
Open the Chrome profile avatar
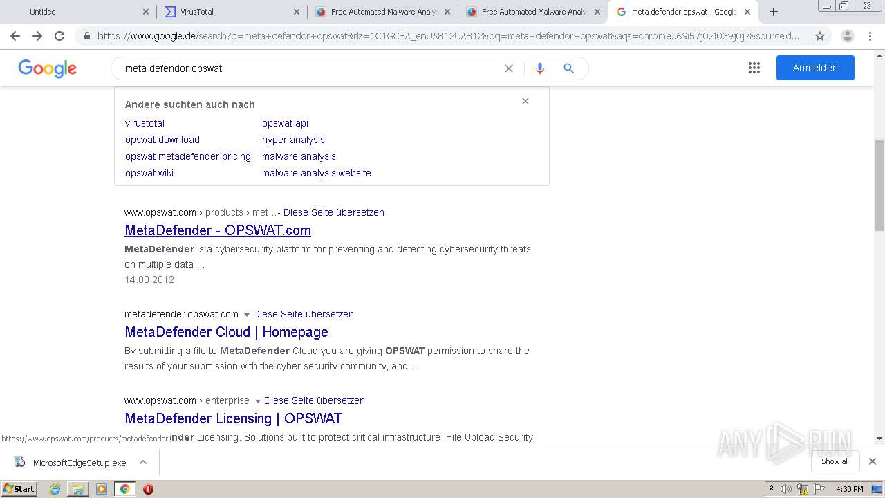(847, 36)
